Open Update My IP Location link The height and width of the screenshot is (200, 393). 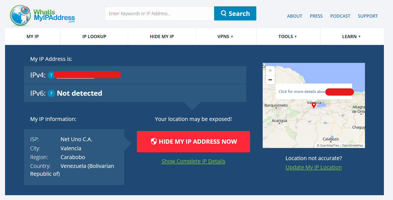(x=314, y=167)
